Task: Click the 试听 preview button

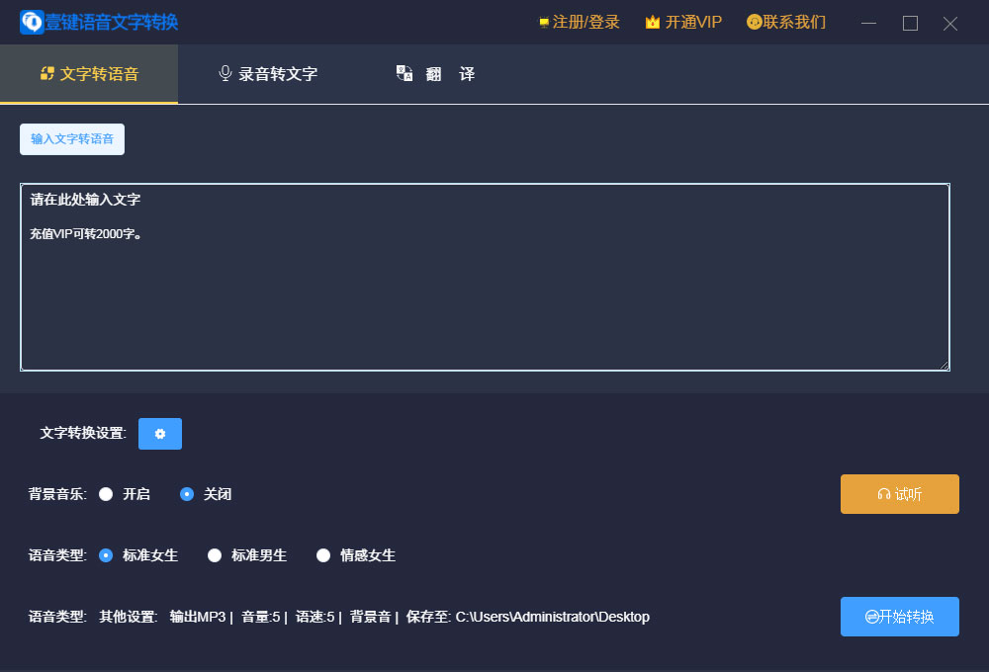Action: pyautogui.click(x=899, y=494)
